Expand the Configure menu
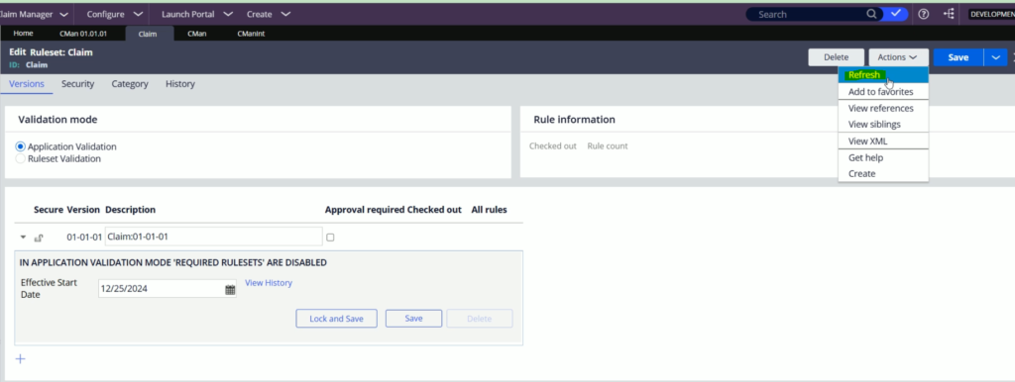This screenshot has width=1015, height=382. pos(115,14)
